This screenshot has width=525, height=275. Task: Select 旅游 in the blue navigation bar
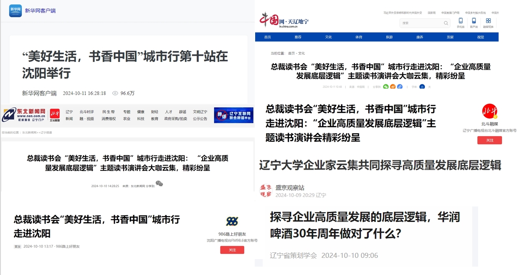coord(389,37)
